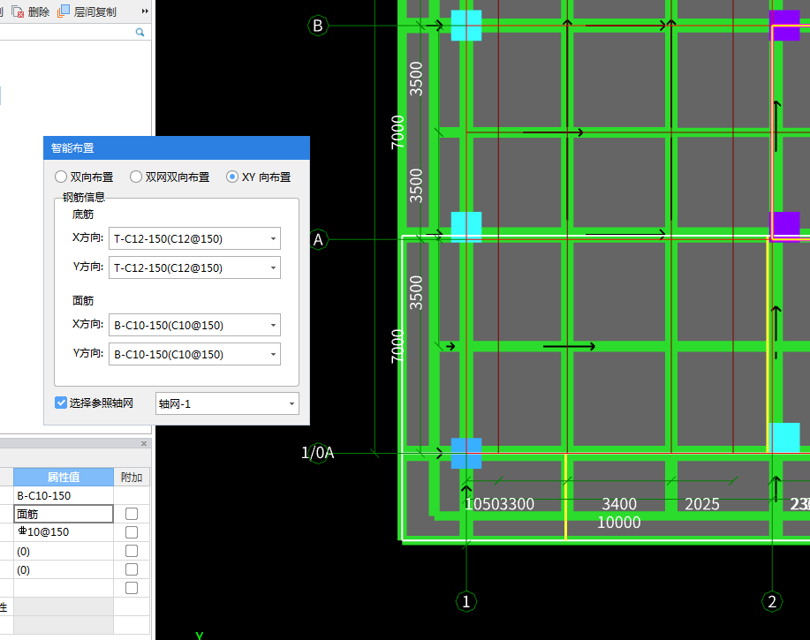Screen dimensions: 810x640
Task: Click the 智能布置 dialog title bar
Action: (177, 148)
